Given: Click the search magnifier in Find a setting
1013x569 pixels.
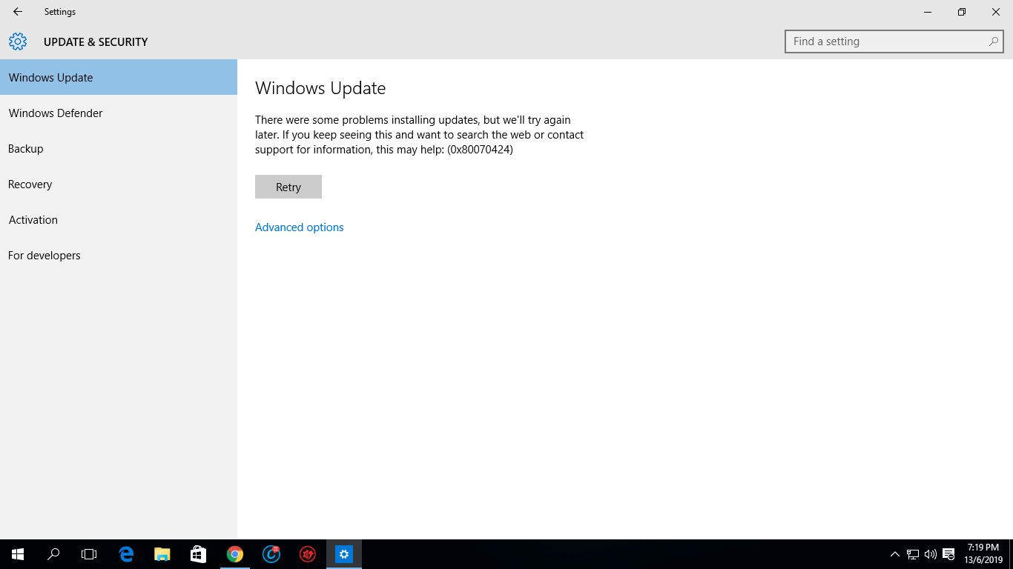Looking at the screenshot, I should tap(993, 41).
